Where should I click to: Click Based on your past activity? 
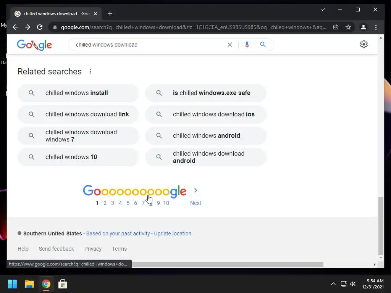click(x=118, y=233)
